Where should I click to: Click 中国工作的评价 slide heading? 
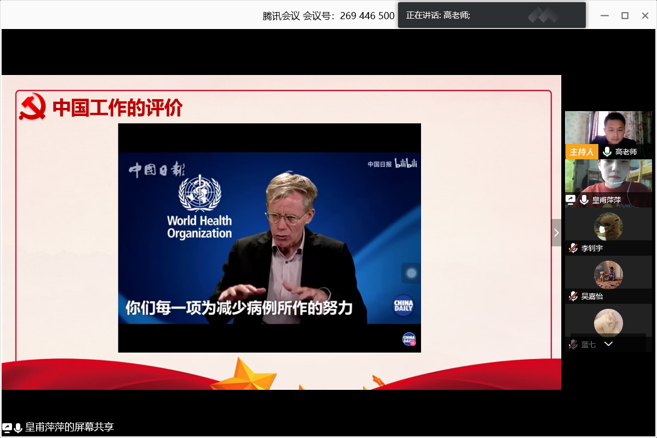[x=117, y=108]
